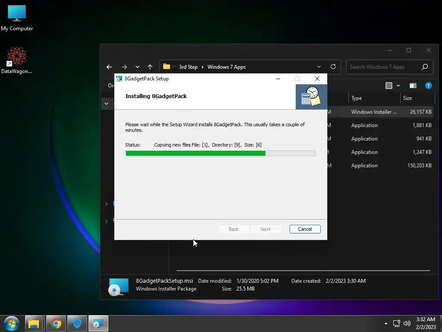
Task: Click the Date created value 2/2/2023 3:30 AM
Action: point(346,281)
